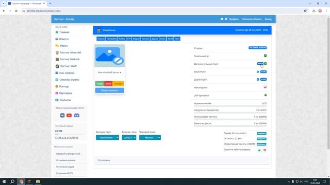Click the button next to Тариф row

click(x=261, y=134)
